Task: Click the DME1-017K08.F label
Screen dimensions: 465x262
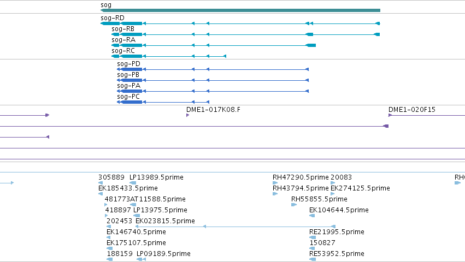Action: 213,110
